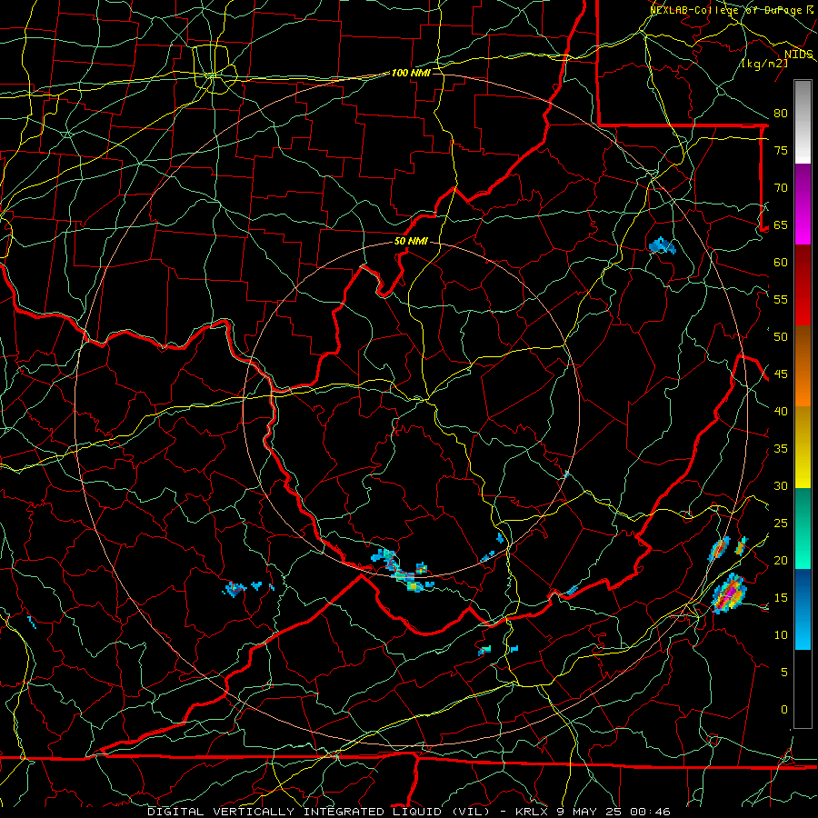Screen dimensions: 818x818
Task: Click the value 10 on the VIL scale
Action: 781,635
